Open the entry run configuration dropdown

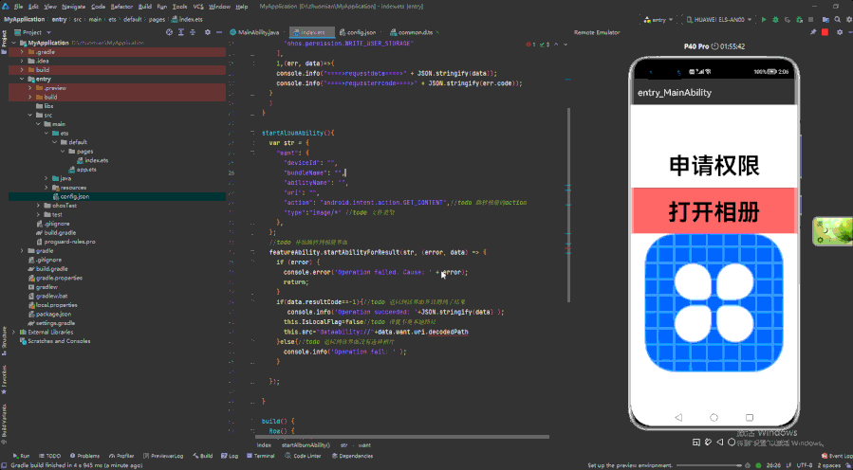pos(662,19)
